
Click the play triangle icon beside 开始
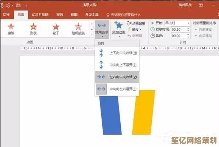coord(152,23)
